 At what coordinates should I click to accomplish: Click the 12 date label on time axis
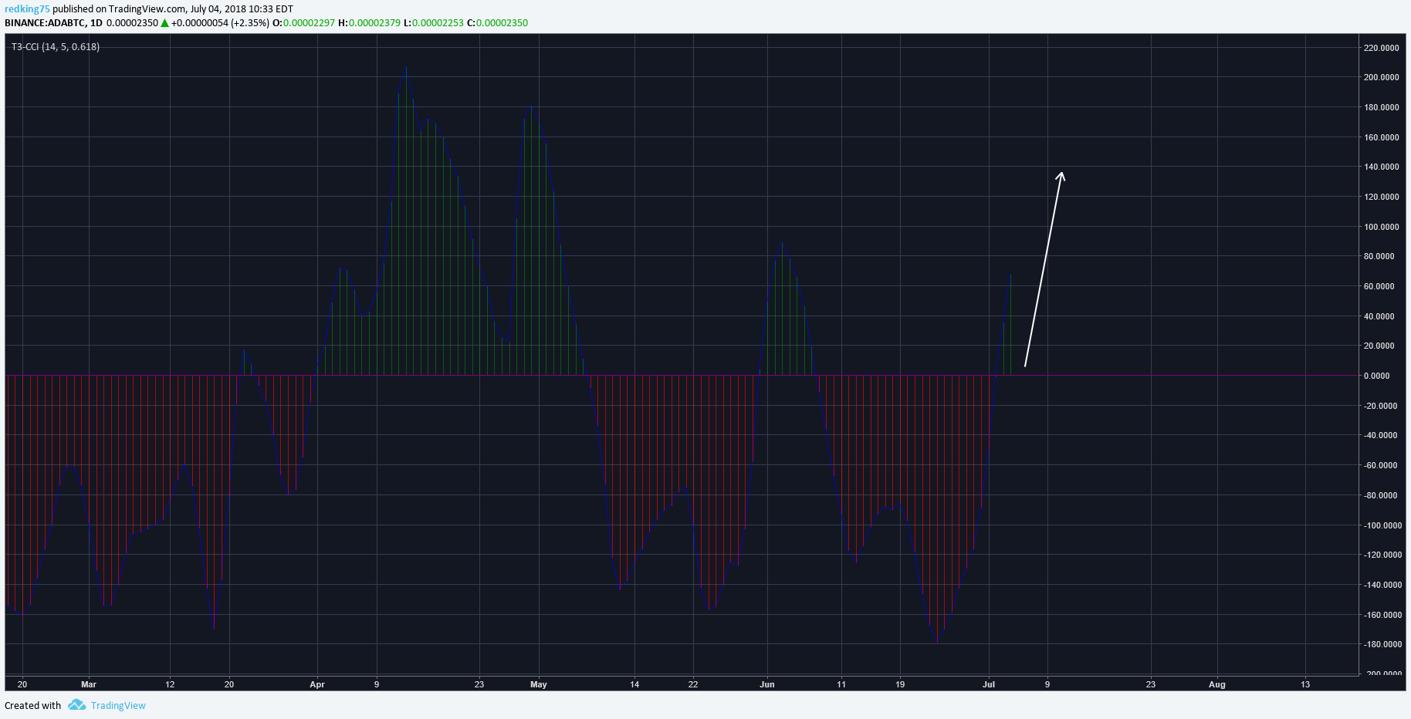[x=170, y=684]
